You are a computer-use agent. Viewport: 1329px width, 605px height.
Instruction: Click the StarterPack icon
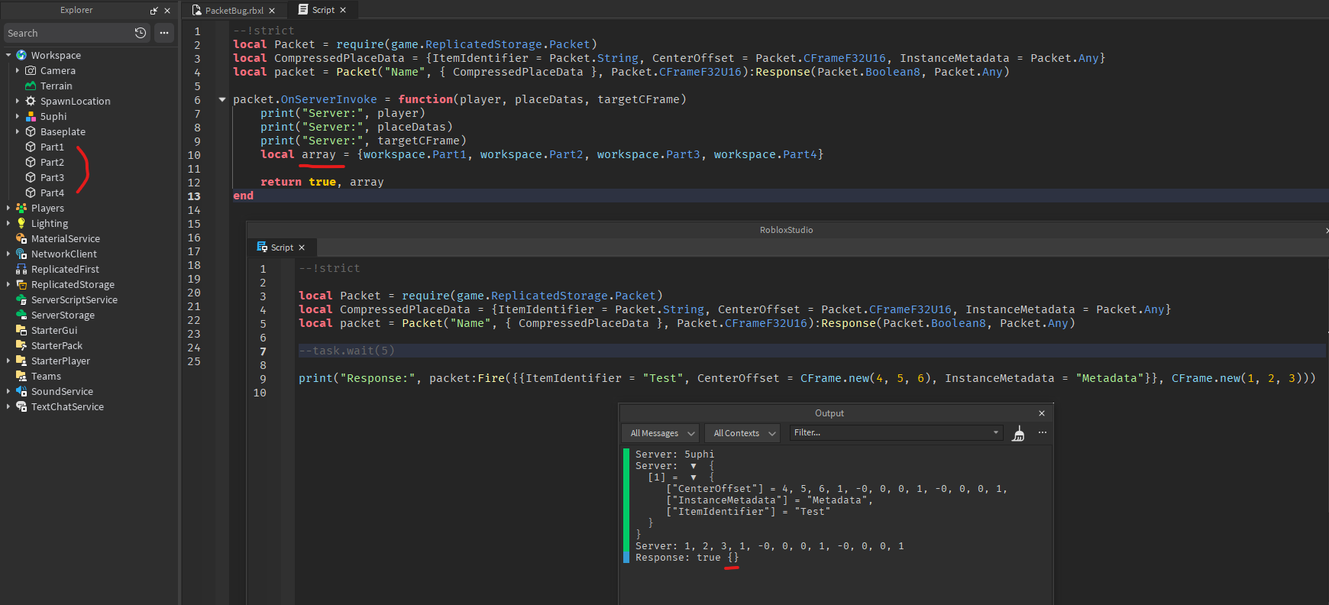21,345
